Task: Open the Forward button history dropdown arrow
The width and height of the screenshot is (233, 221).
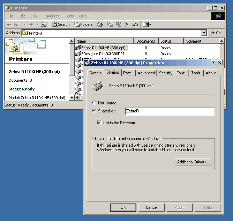Action: point(37,25)
